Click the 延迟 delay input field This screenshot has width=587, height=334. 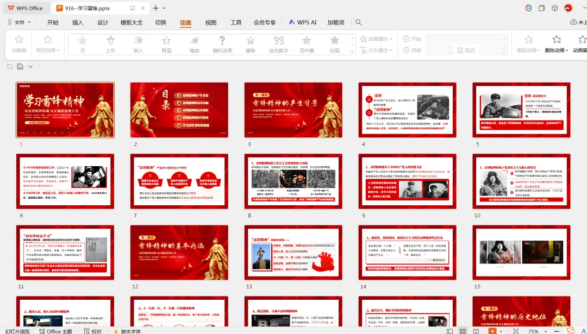tap(493, 50)
